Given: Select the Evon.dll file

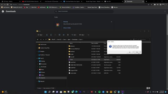Looking at the screenshot, I should [x=72, y=57].
